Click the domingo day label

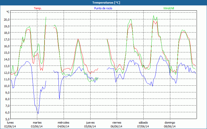170,123
